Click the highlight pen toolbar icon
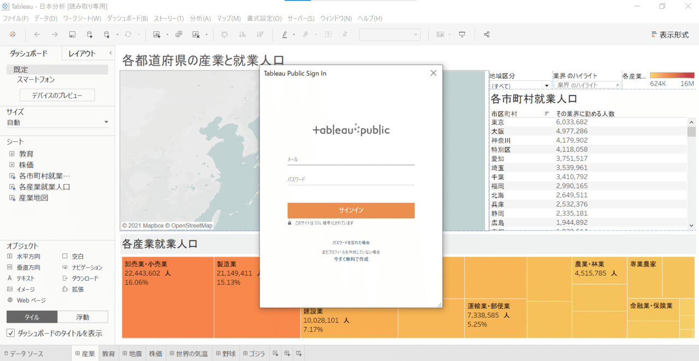 click(285, 34)
